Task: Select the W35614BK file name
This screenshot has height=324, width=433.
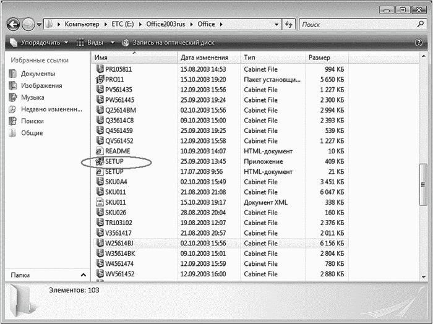Action: pyautogui.click(x=120, y=254)
